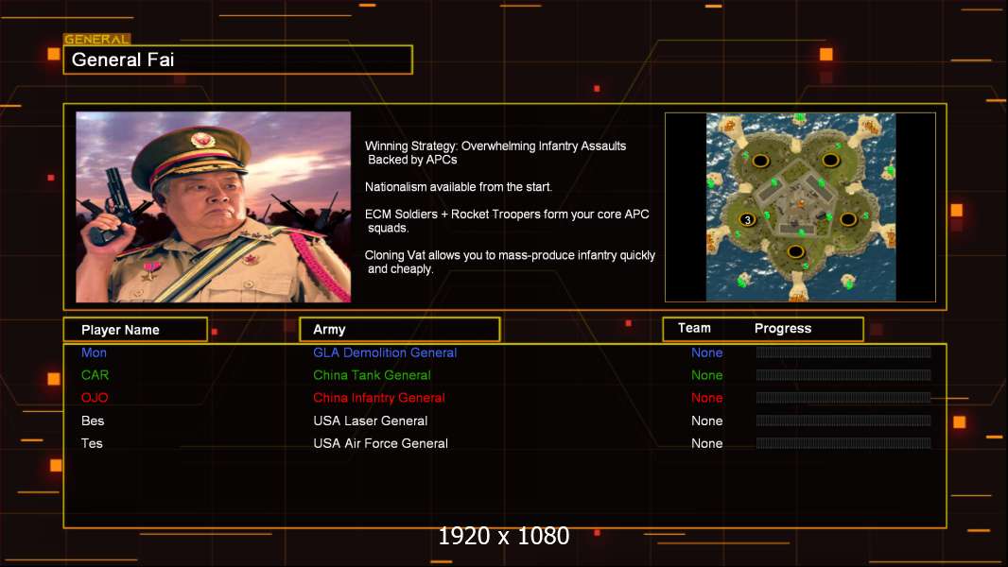The image size is (1008, 567).
Task: Click the team value 'None' for Bes
Action: pos(707,421)
